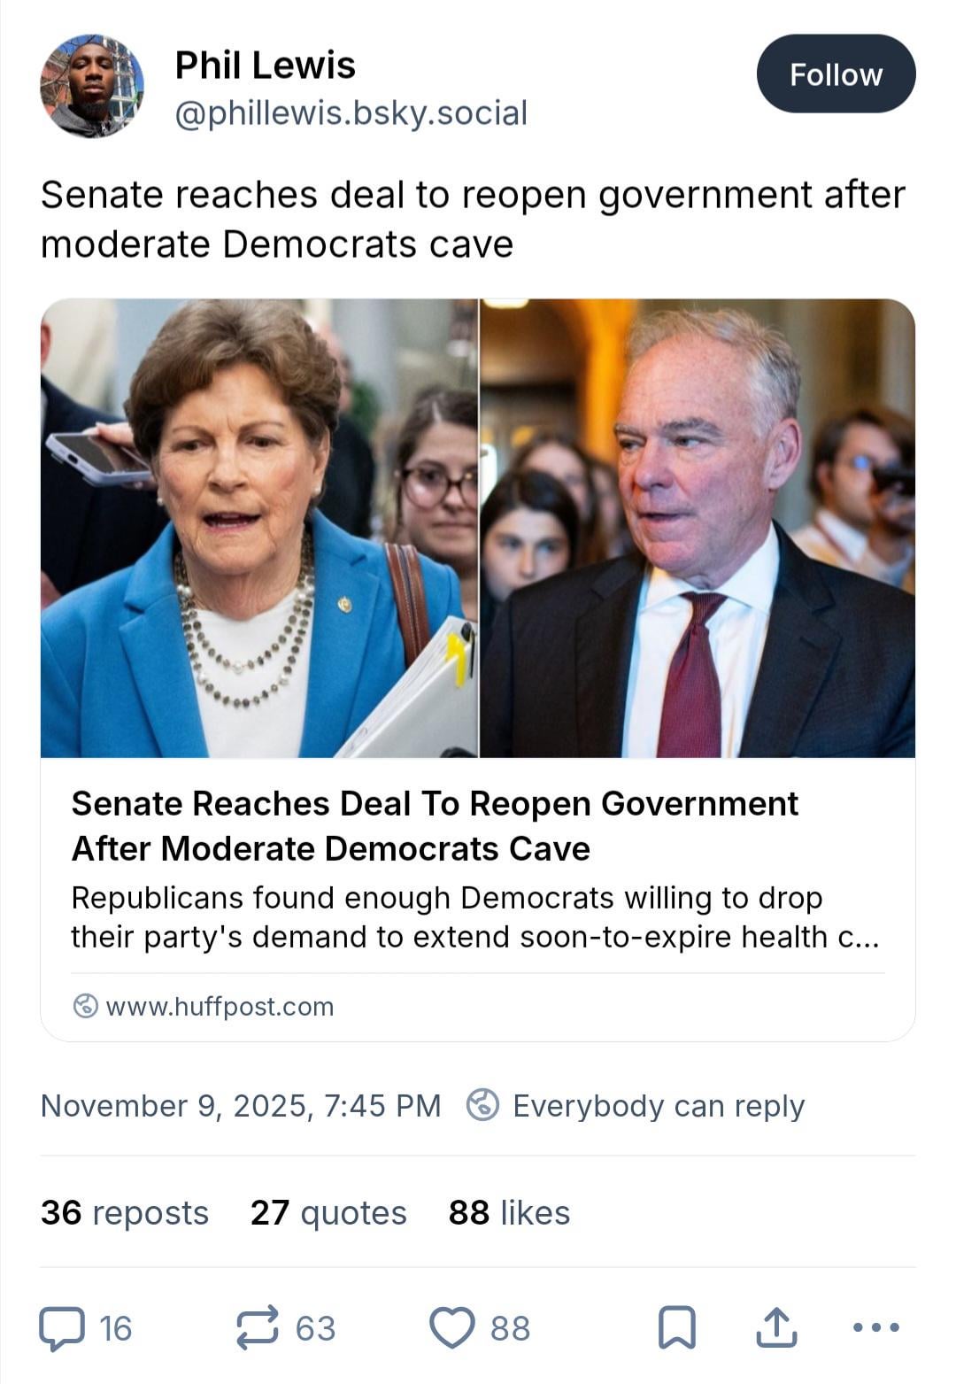
Task: Open the three-dot more options menu
Action: pos(876,1328)
